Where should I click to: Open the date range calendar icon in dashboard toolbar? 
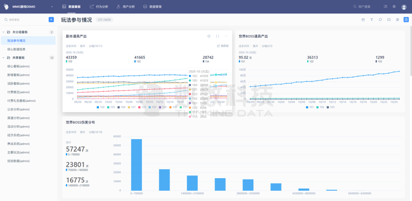click(x=363, y=20)
